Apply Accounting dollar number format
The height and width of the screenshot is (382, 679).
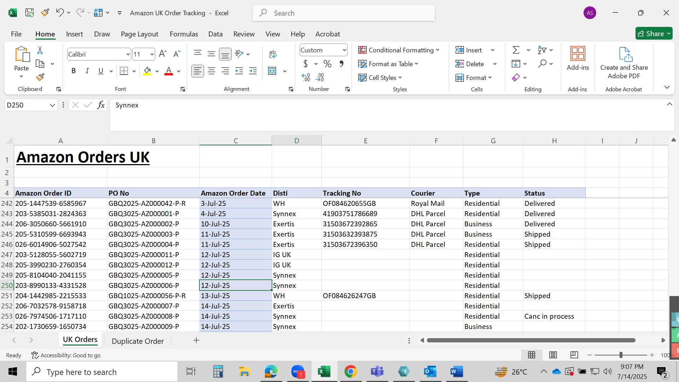point(306,64)
